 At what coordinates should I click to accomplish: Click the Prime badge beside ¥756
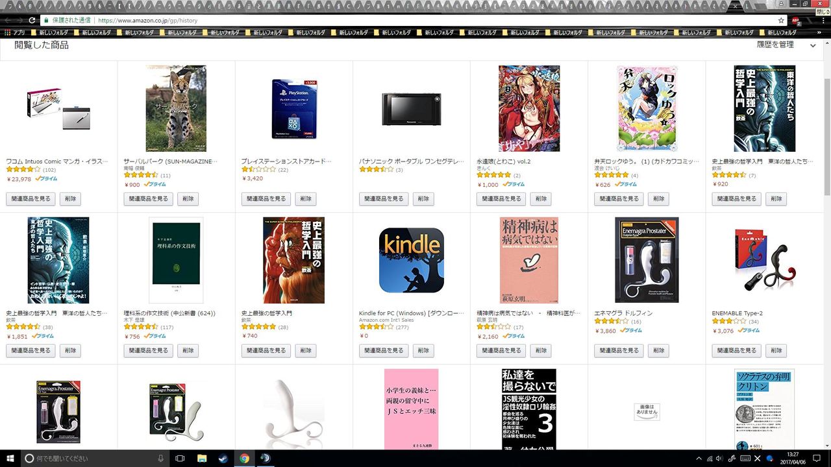coord(155,336)
